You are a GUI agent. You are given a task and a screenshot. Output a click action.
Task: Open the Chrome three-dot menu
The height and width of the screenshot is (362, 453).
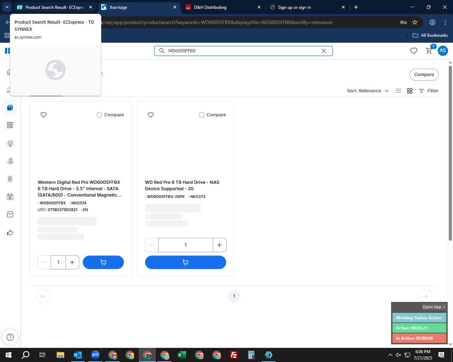(x=445, y=22)
